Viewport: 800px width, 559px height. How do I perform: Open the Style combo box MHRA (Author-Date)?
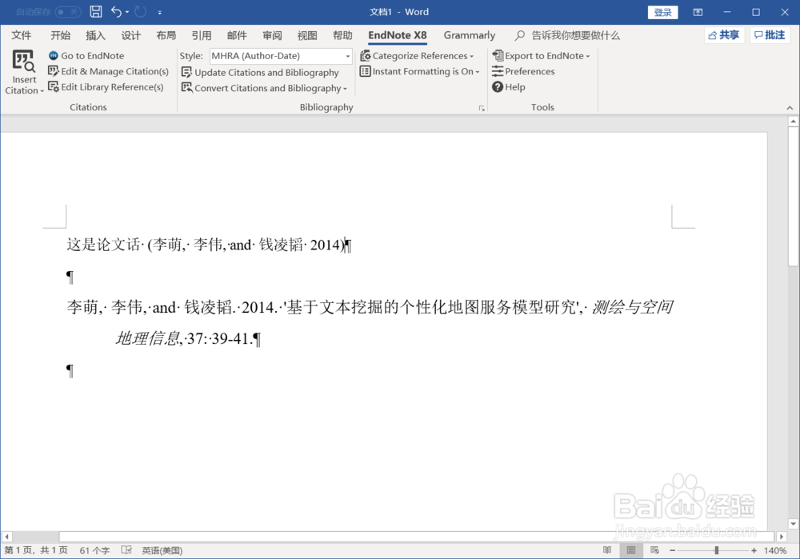[x=281, y=56]
